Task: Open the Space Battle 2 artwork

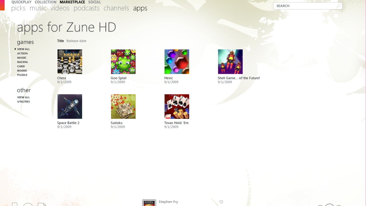Action: pos(70,106)
